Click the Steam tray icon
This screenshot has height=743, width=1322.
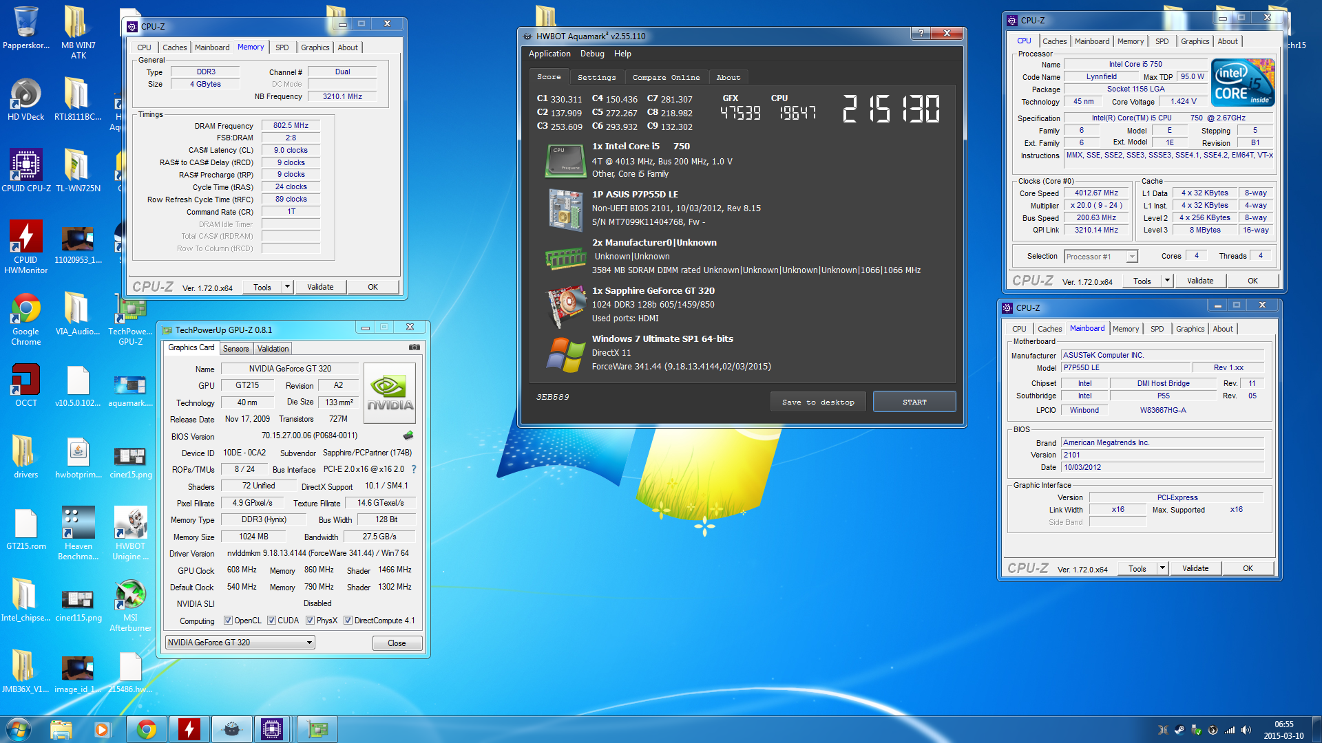click(x=1179, y=730)
